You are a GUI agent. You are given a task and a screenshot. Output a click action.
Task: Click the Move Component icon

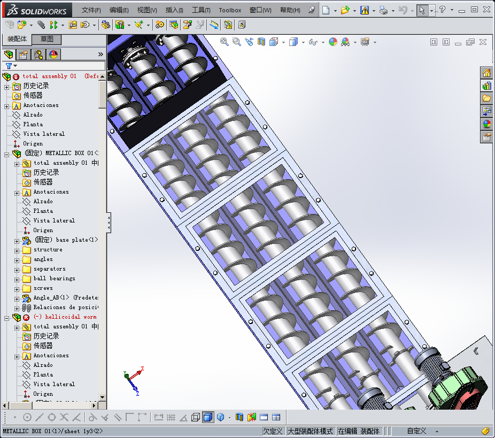click(85, 25)
